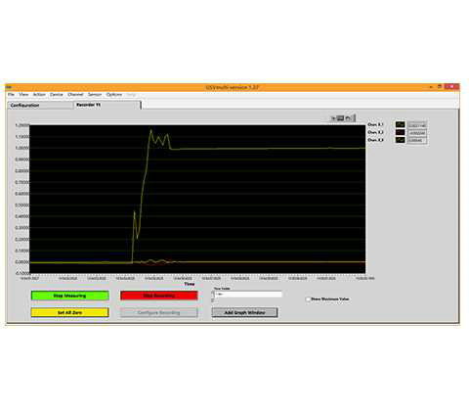The height and width of the screenshot is (411, 469).
Task: Open the Sensor menu
Action: pos(95,94)
